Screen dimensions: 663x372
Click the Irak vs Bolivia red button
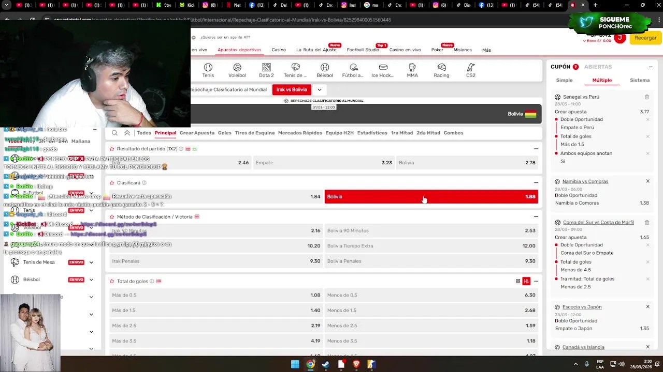292,89
